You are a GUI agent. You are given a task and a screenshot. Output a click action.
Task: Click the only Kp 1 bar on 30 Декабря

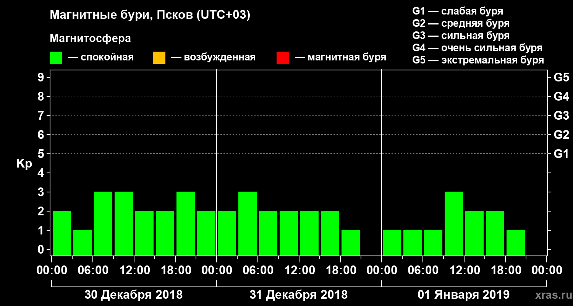83,243
